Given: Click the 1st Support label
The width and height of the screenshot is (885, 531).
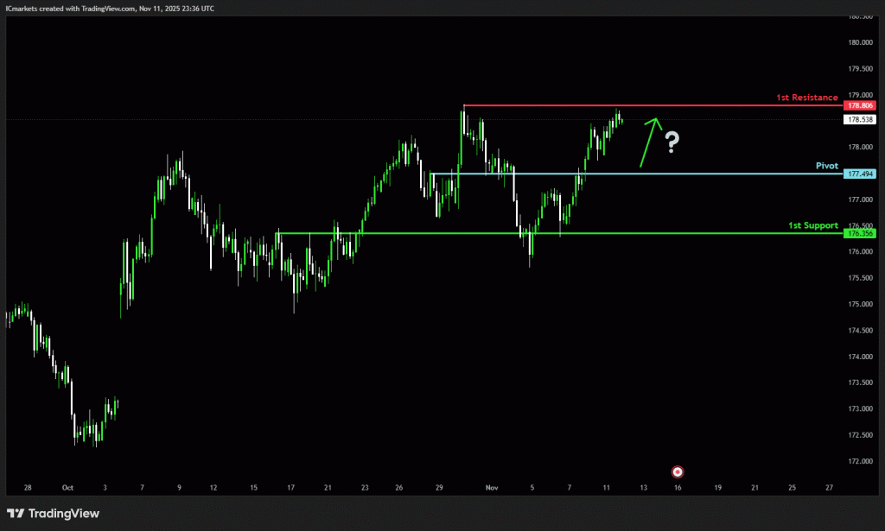Looking at the screenshot, I should 812,224.
